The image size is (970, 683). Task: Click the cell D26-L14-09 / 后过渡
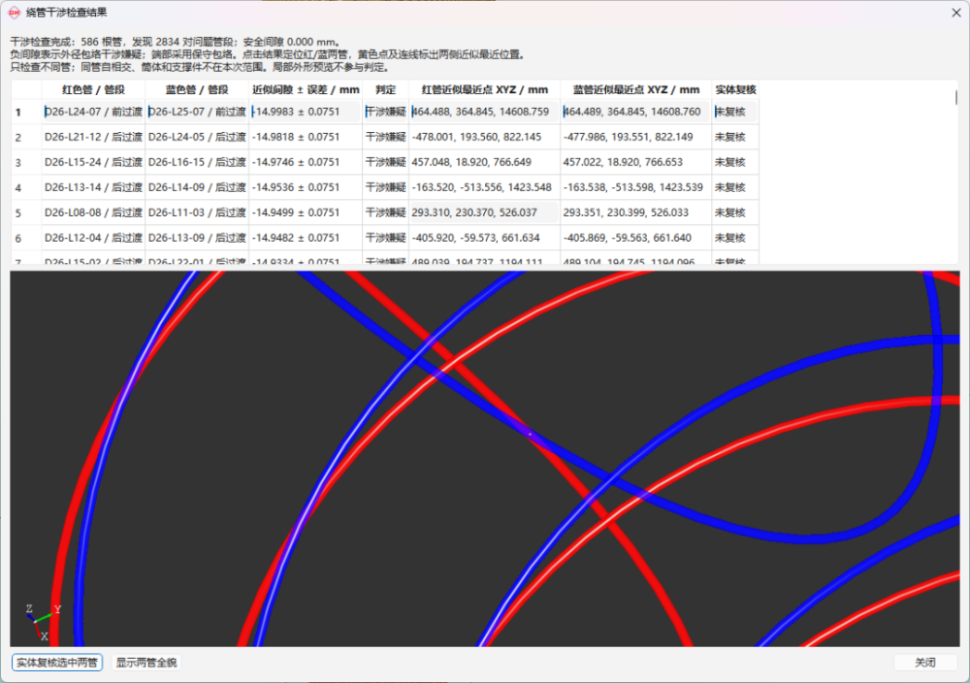(x=197, y=187)
